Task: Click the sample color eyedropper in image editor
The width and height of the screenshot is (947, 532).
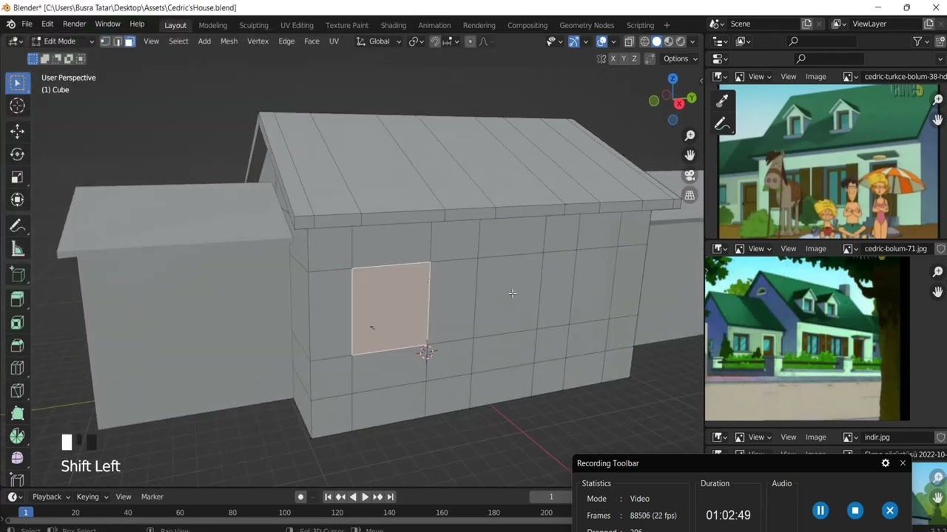Action: tap(723, 100)
